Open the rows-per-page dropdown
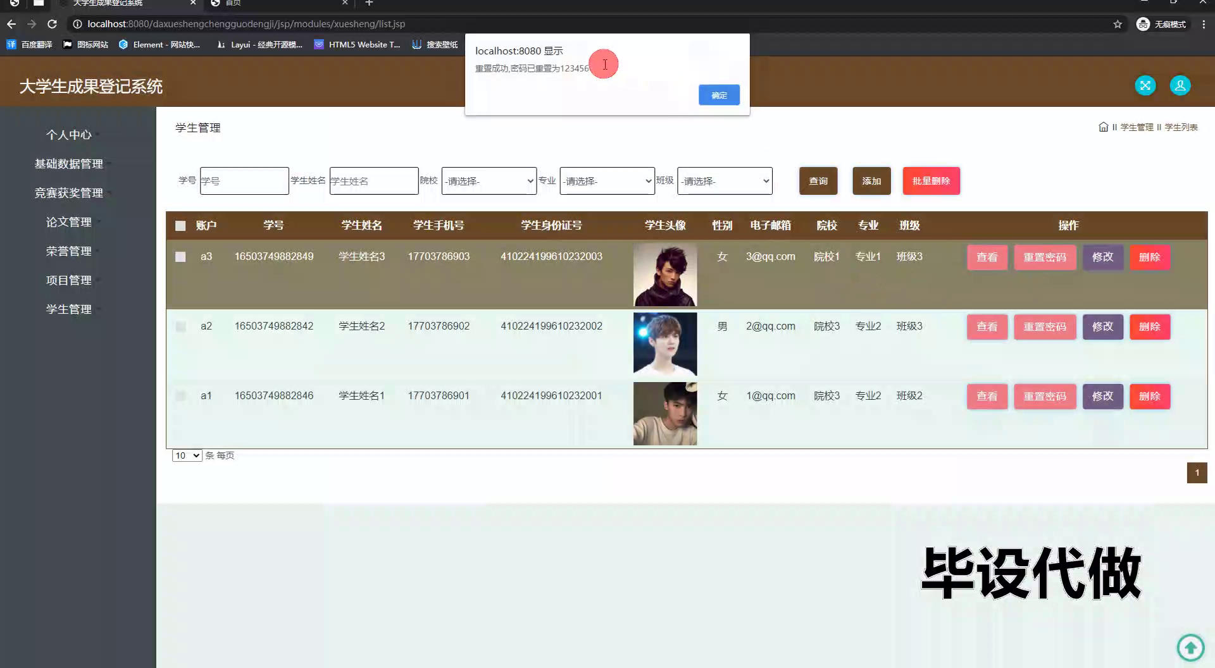The width and height of the screenshot is (1215, 668). 187,455
